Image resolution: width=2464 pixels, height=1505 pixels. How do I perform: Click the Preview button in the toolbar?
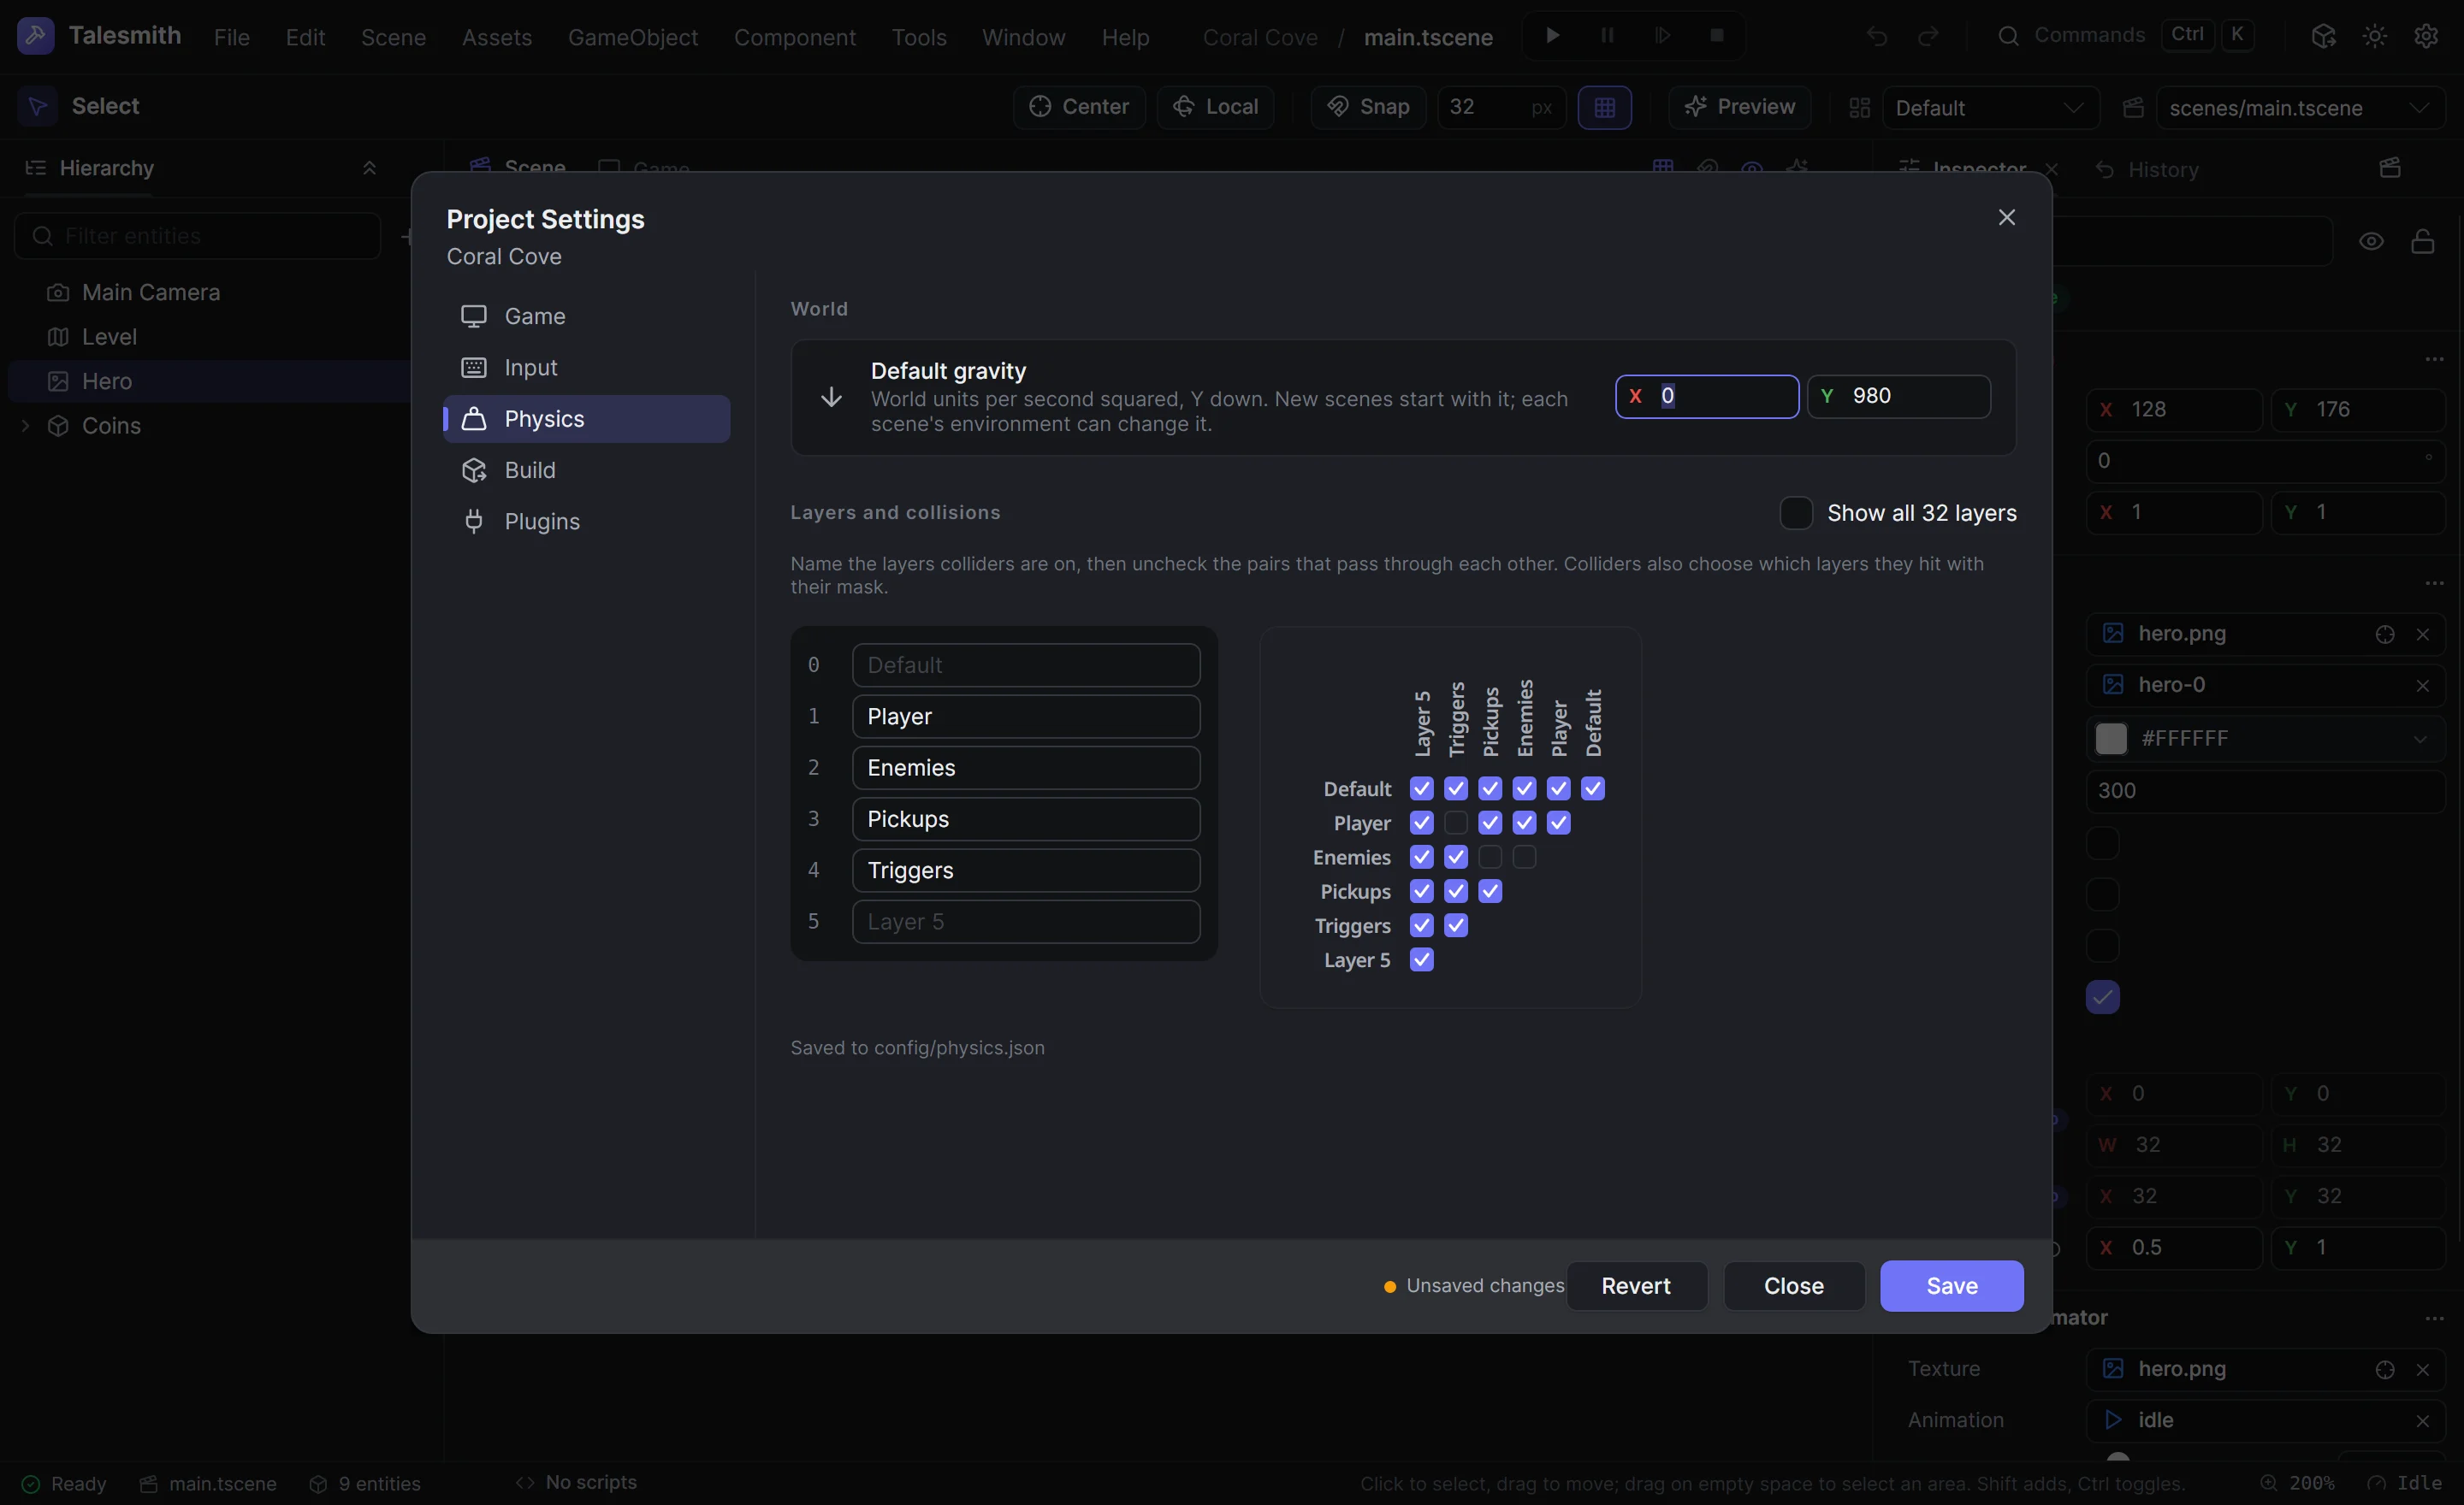tap(1739, 107)
